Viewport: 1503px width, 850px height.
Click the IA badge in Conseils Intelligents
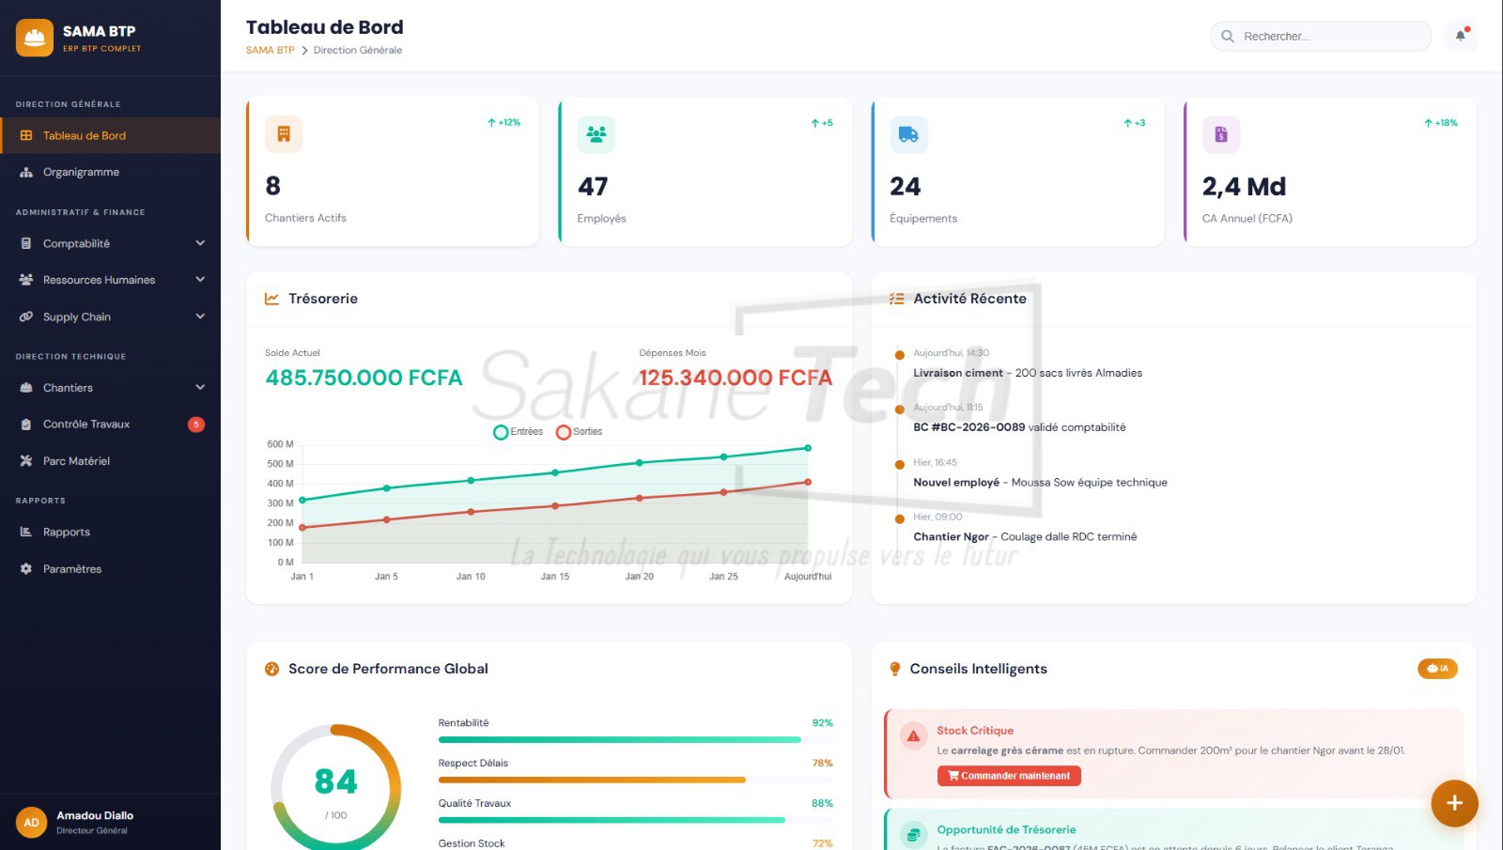tap(1437, 669)
